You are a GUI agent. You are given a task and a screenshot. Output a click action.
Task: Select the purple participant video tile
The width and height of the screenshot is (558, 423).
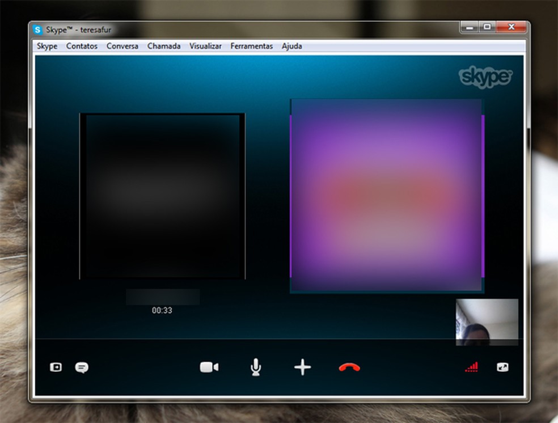point(387,196)
